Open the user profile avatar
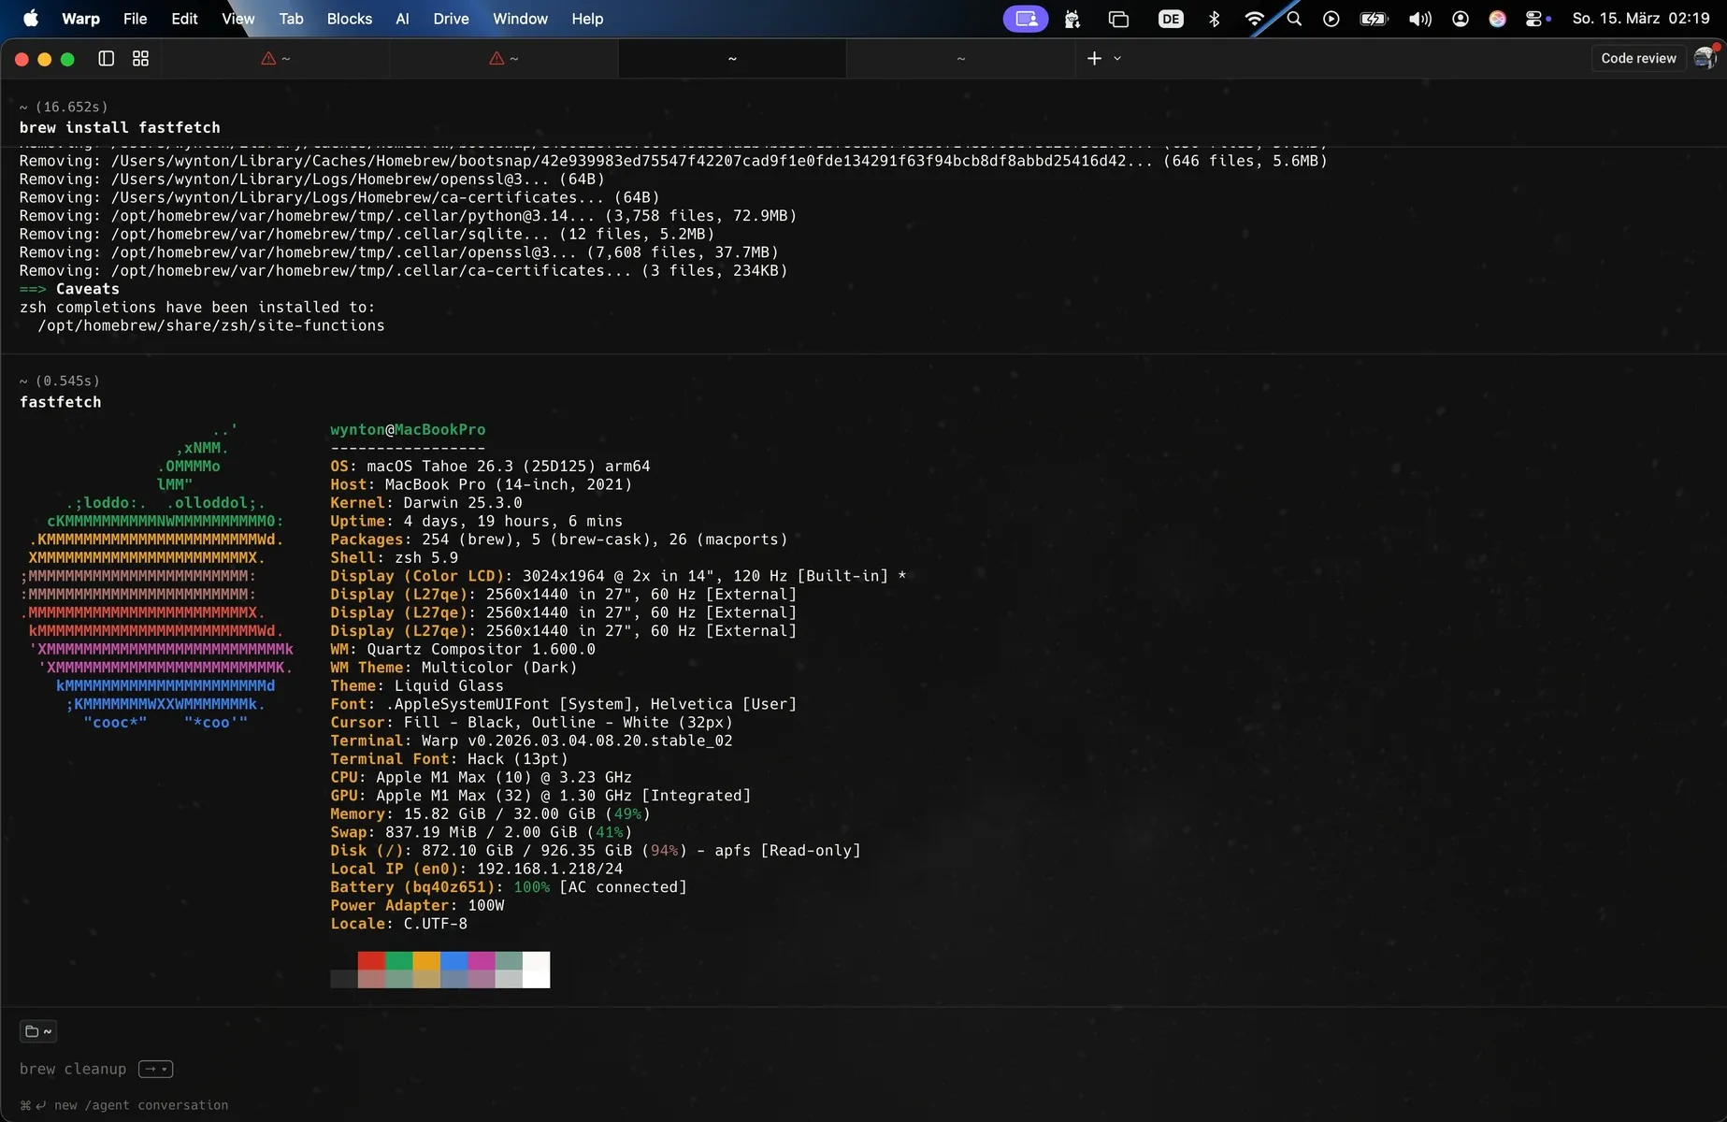Viewport: 1727px width, 1122px height. [x=1705, y=58]
